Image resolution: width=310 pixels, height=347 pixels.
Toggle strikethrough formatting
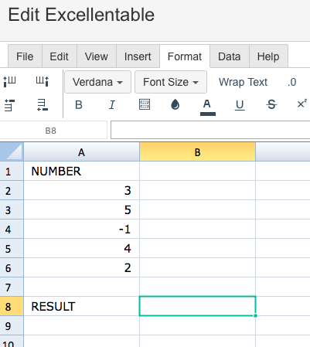coord(271,104)
